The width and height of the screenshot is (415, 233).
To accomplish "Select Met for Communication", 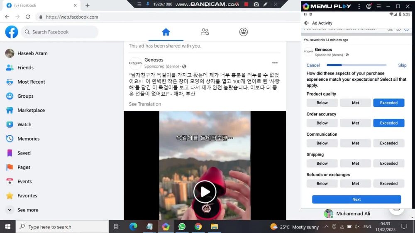I will coord(356,143).
